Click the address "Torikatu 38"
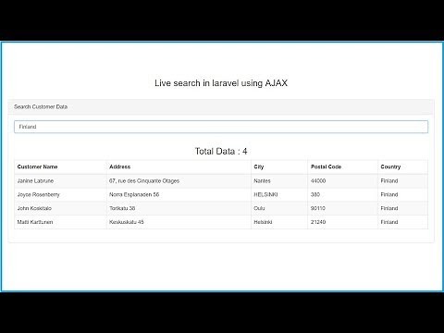Screen dimensions: 444x333 coord(122,208)
